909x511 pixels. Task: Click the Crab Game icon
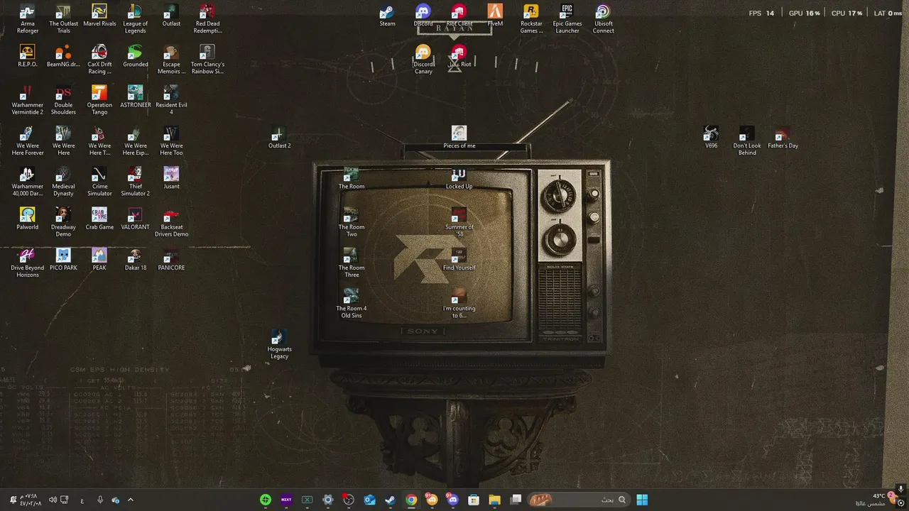(x=99, y=219)
